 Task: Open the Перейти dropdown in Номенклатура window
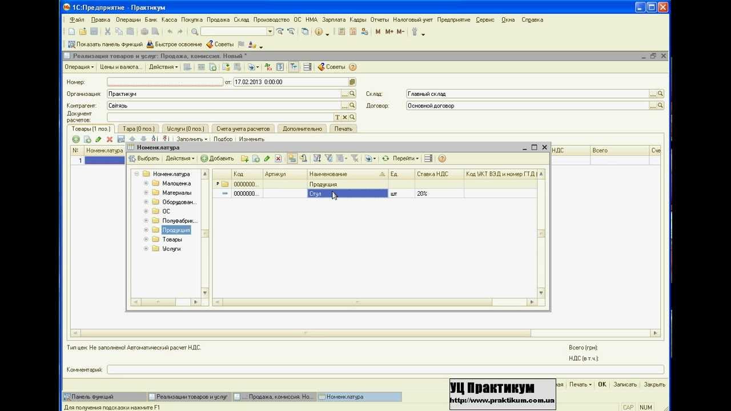click(x=405, y=158)
